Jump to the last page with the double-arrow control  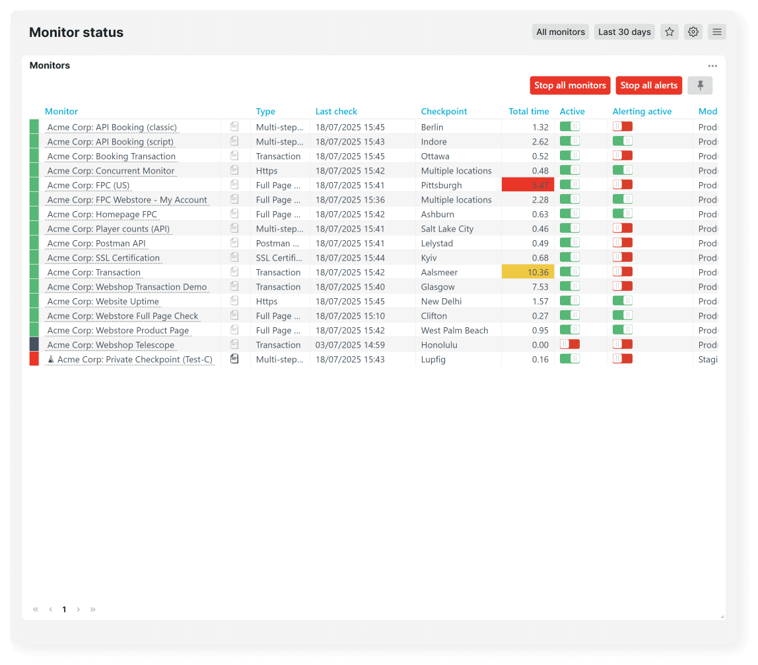pos(92,609)
